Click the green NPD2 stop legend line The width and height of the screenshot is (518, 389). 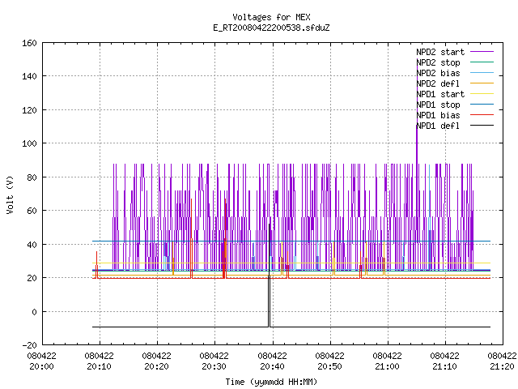tap(482, 62)
